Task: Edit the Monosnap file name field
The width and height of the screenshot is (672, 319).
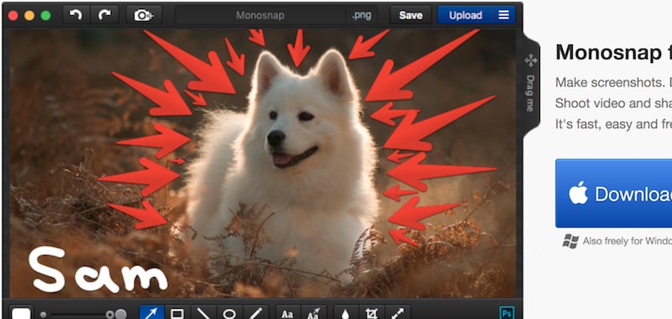Action: point(260,15)
